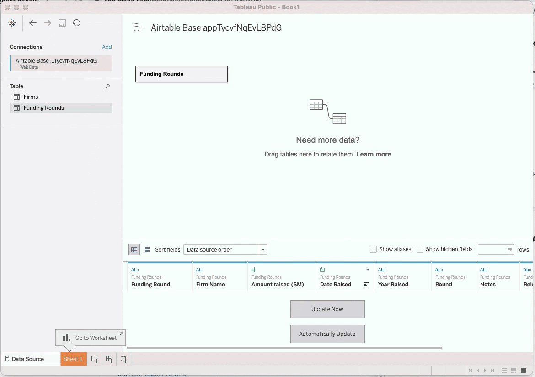Click Abc type icon for Round column
The width and height of the screenshot is (535, 377).
point(439,270)
